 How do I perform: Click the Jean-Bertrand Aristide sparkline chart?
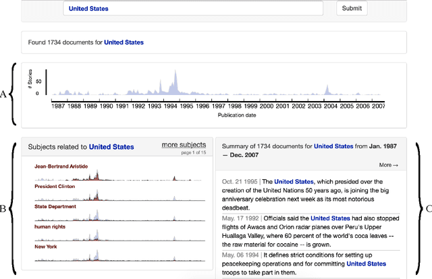(120, 175)
